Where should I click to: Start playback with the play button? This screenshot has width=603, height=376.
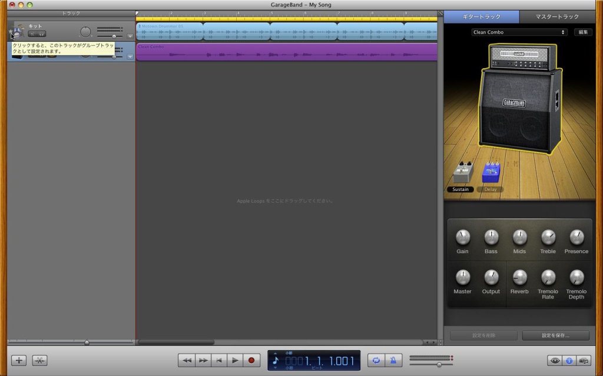coord(235,360)
